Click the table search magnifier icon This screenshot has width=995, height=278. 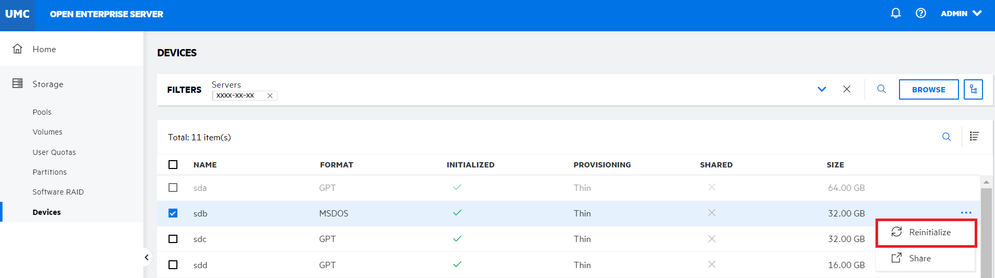point(946,137)
